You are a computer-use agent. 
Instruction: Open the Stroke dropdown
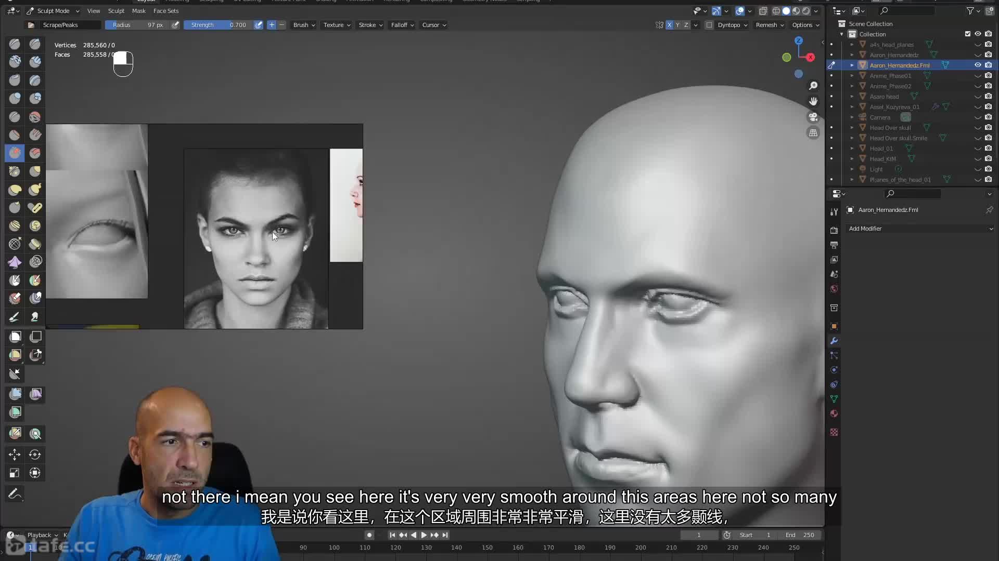pyautogui.click(x=370, y=25)
